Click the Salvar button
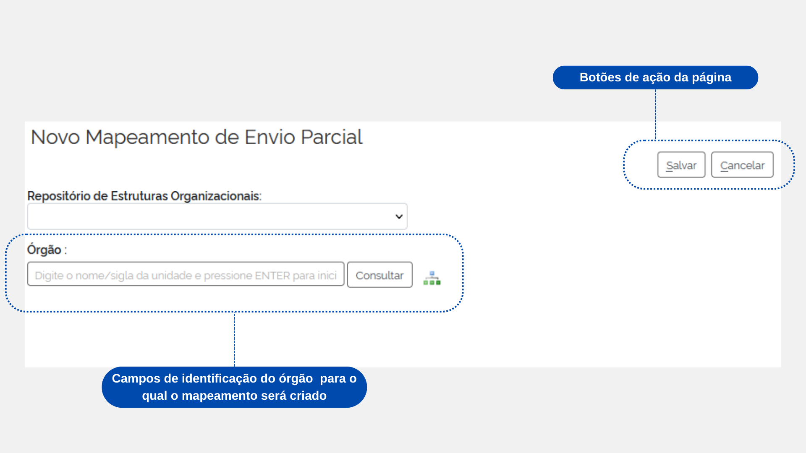The width and height of the screenshot is (806, 453). click(681, 165)
